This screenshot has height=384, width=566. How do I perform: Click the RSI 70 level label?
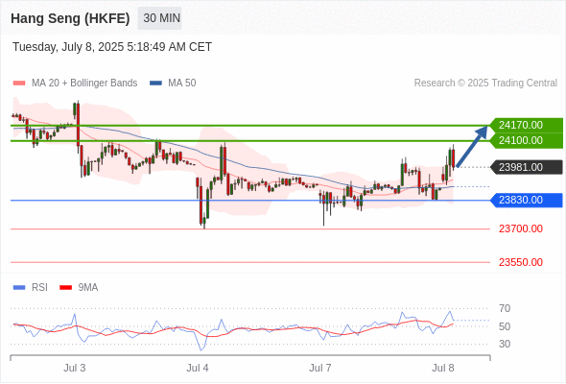505,308
